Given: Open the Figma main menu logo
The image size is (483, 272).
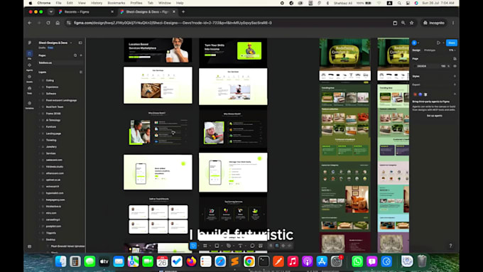Looking at the screenshot, I should pos(30,43).
